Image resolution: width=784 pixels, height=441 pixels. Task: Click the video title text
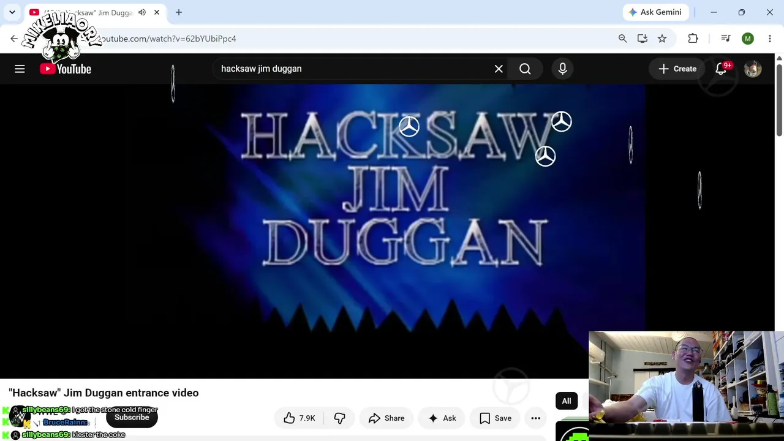click(x=104, y=393)
